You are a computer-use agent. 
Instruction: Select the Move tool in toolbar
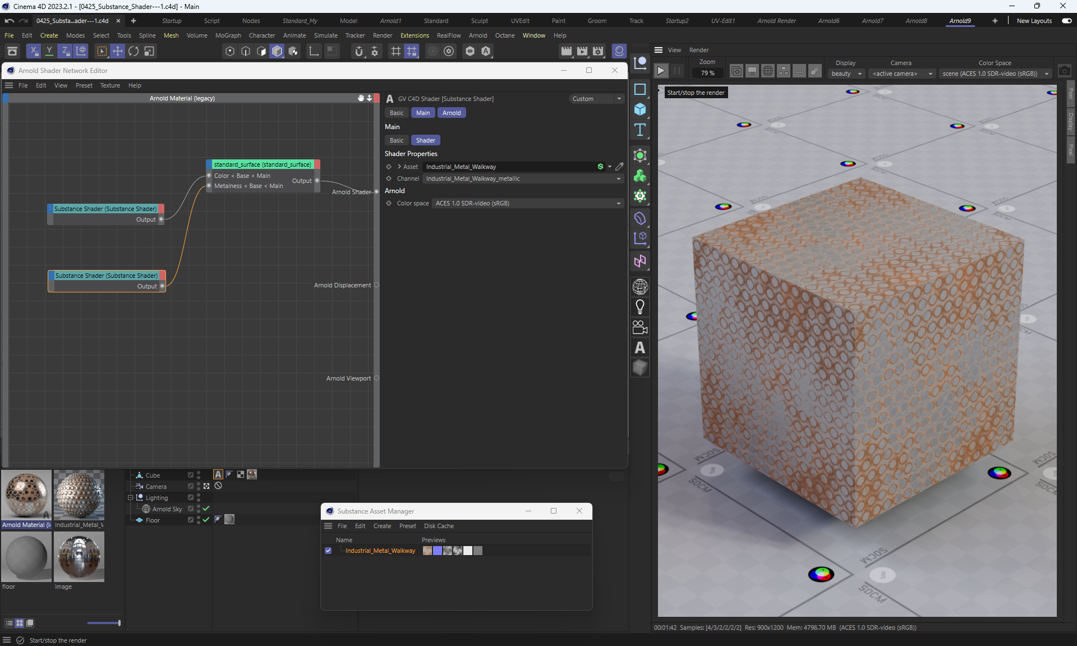pos(118,51)
